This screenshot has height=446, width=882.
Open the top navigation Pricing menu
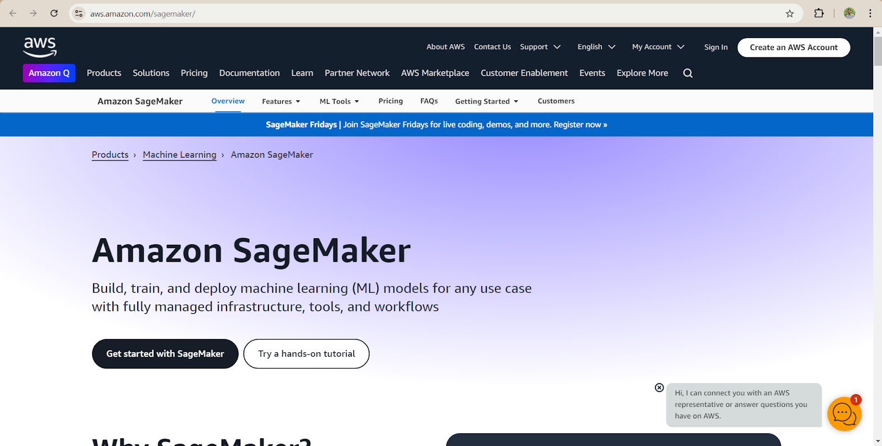(x=194, y=73)
